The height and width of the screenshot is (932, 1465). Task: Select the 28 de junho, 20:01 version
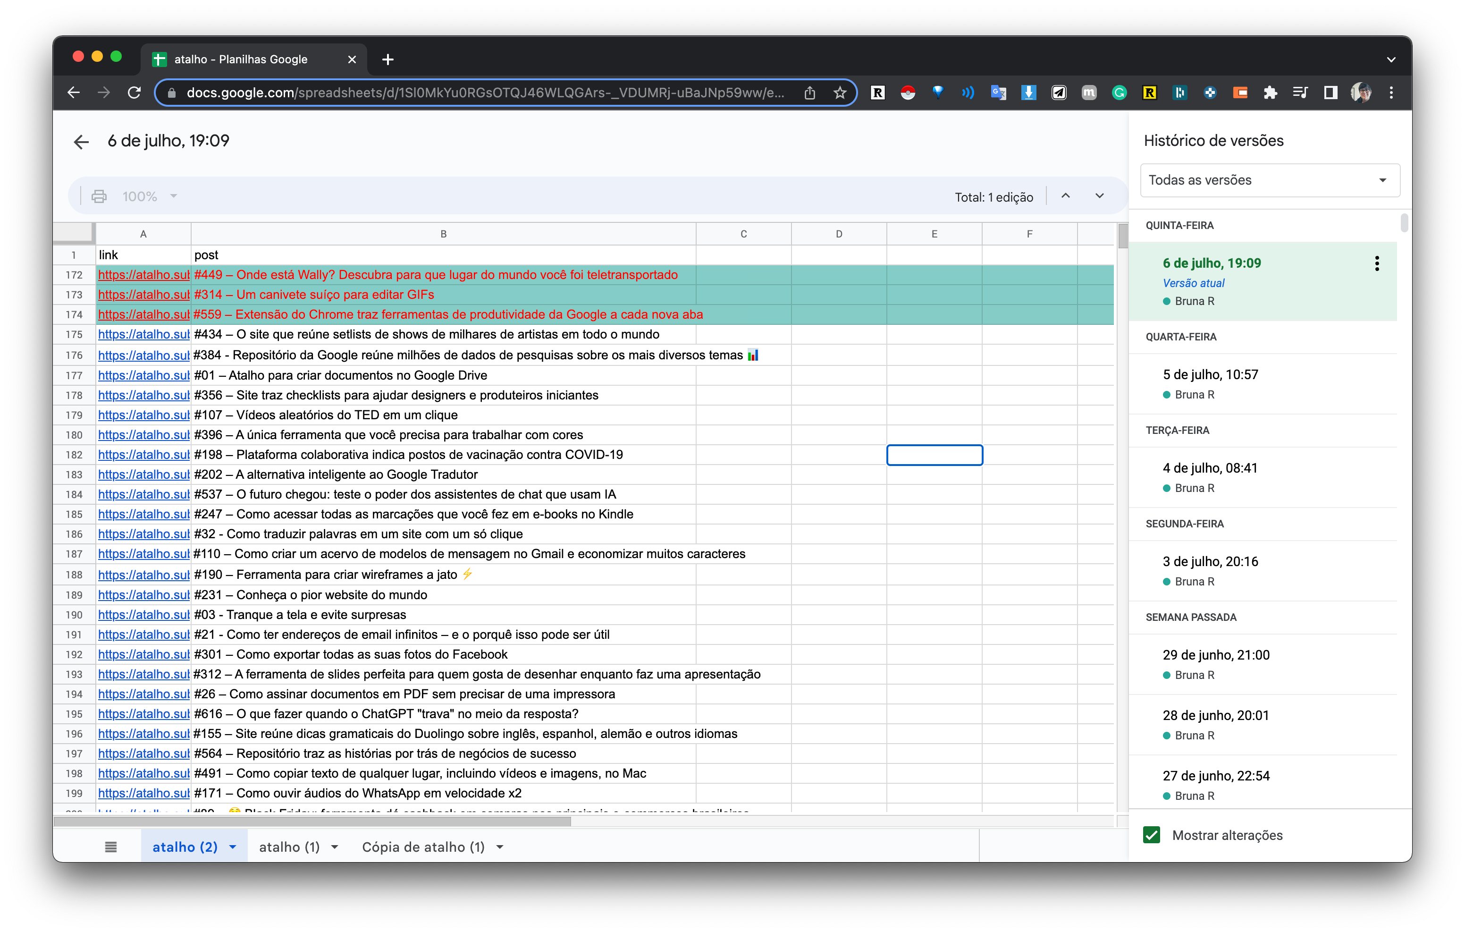(x=1263, y=725)
